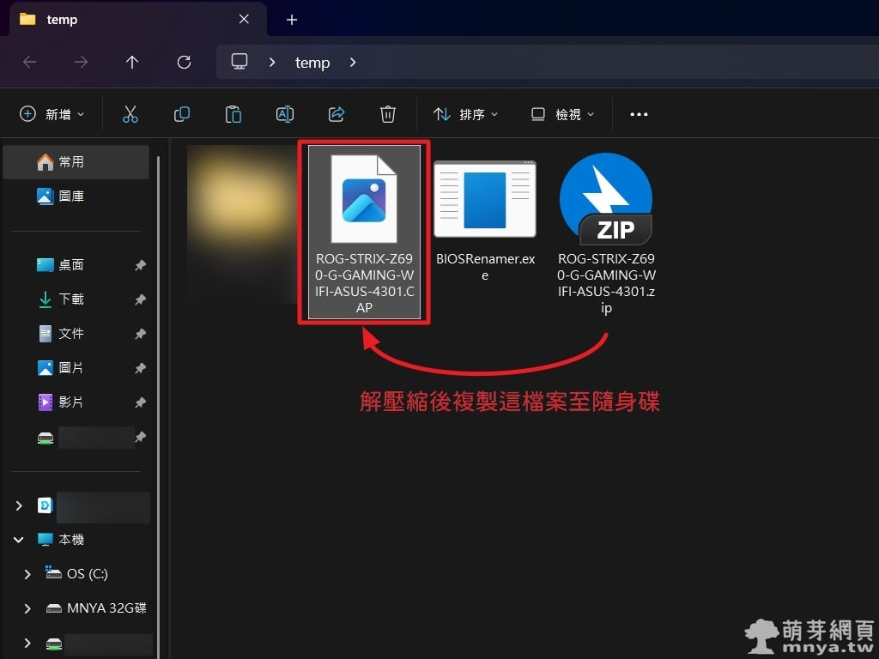Image resolution: width=879 pixels, height=659 pixels.
Task: Click the Rename icon in toolbar
Action: tap(285, 114)
